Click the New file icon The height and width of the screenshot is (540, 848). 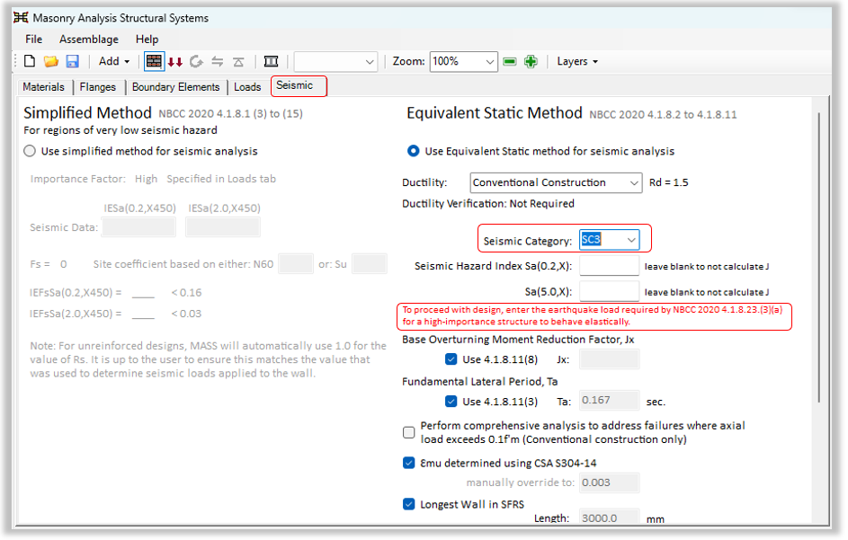coord(30,62)
